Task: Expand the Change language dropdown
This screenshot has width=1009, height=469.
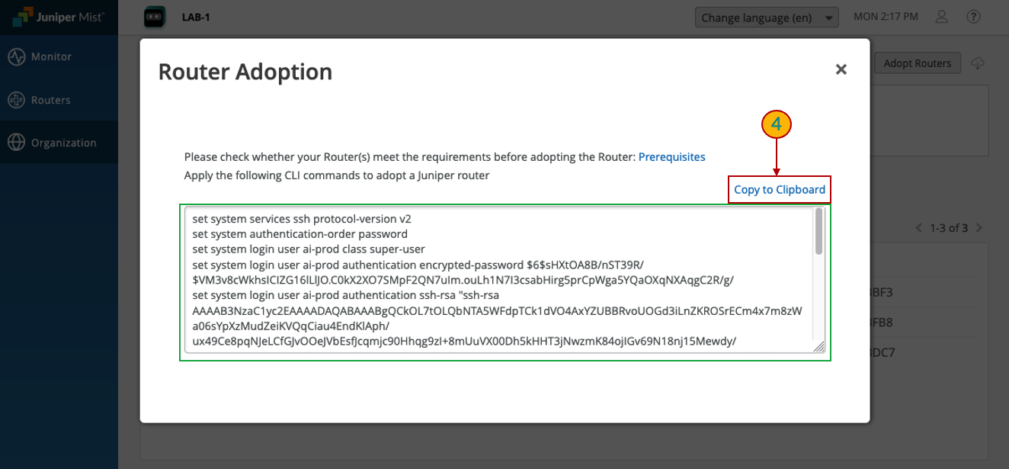Action: pos(767,18)
